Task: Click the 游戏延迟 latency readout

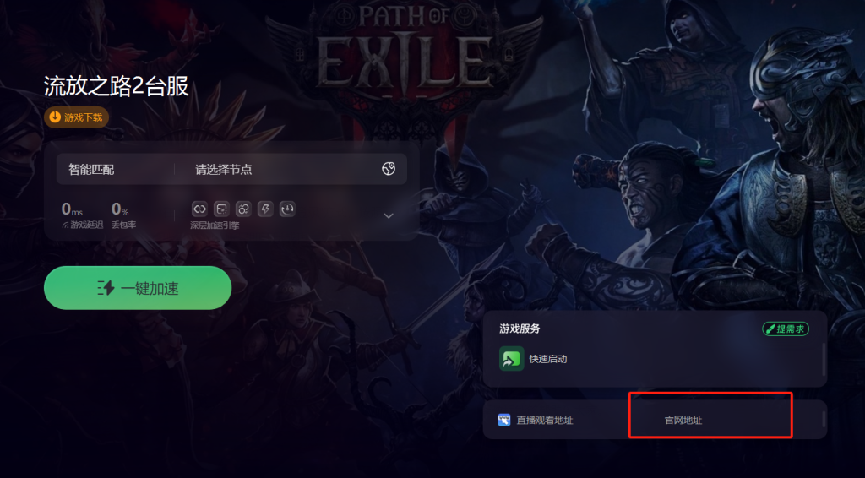Action: point(82,215)
